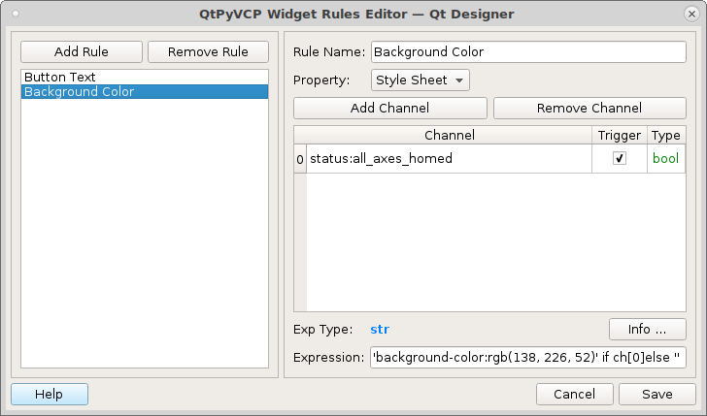
Task: Click the Type column header
Action: pos(666,135)
